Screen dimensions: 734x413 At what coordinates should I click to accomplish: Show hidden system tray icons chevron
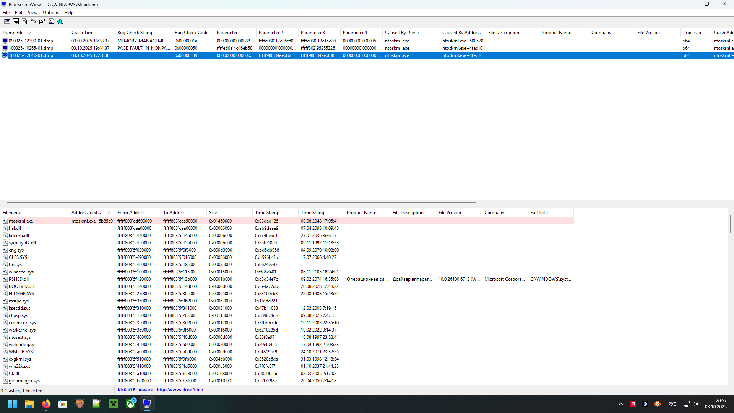[x=620, y=404]
